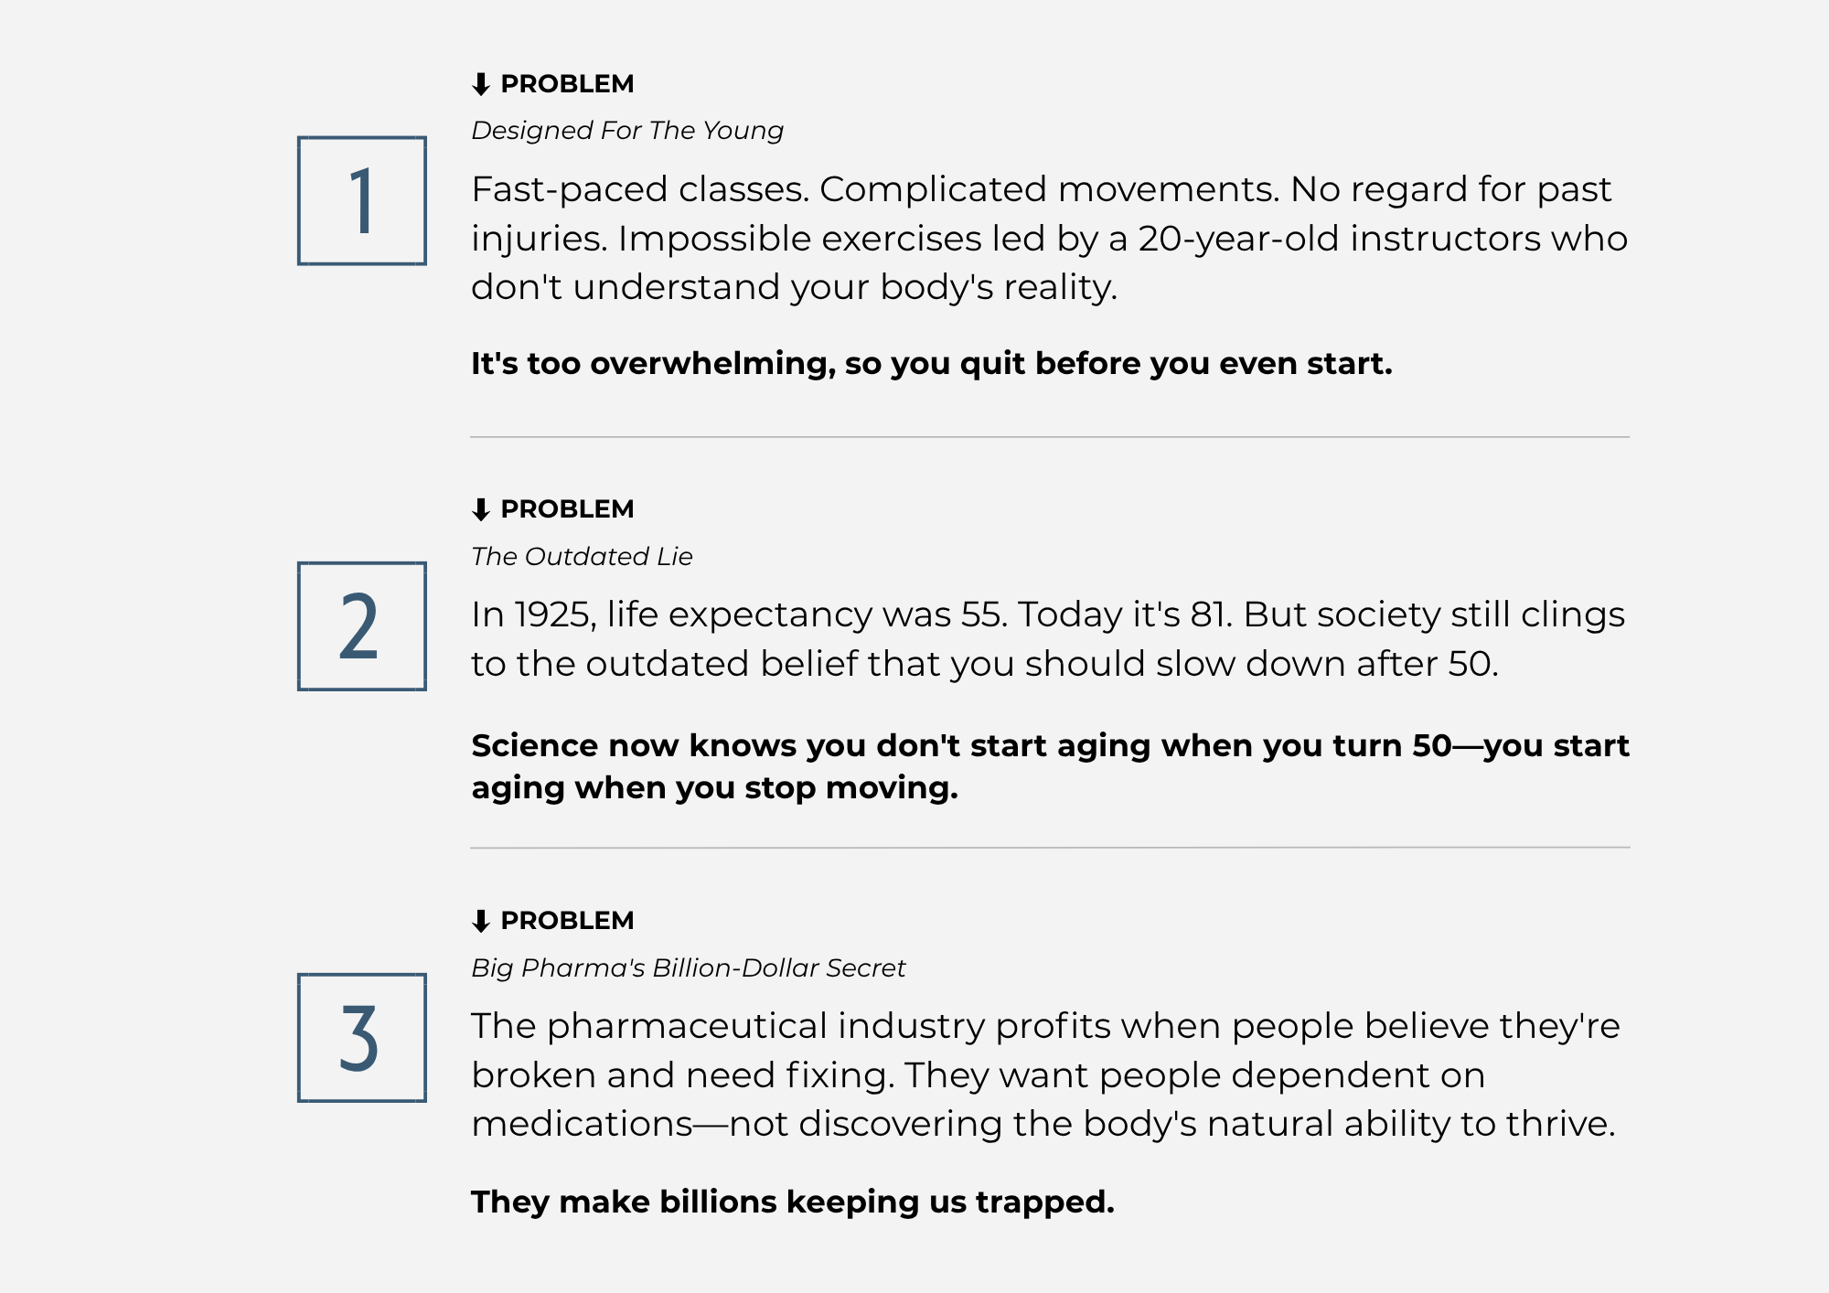
Task: Select "The Outdated Lie" subtitle
Action: (582, 557)
